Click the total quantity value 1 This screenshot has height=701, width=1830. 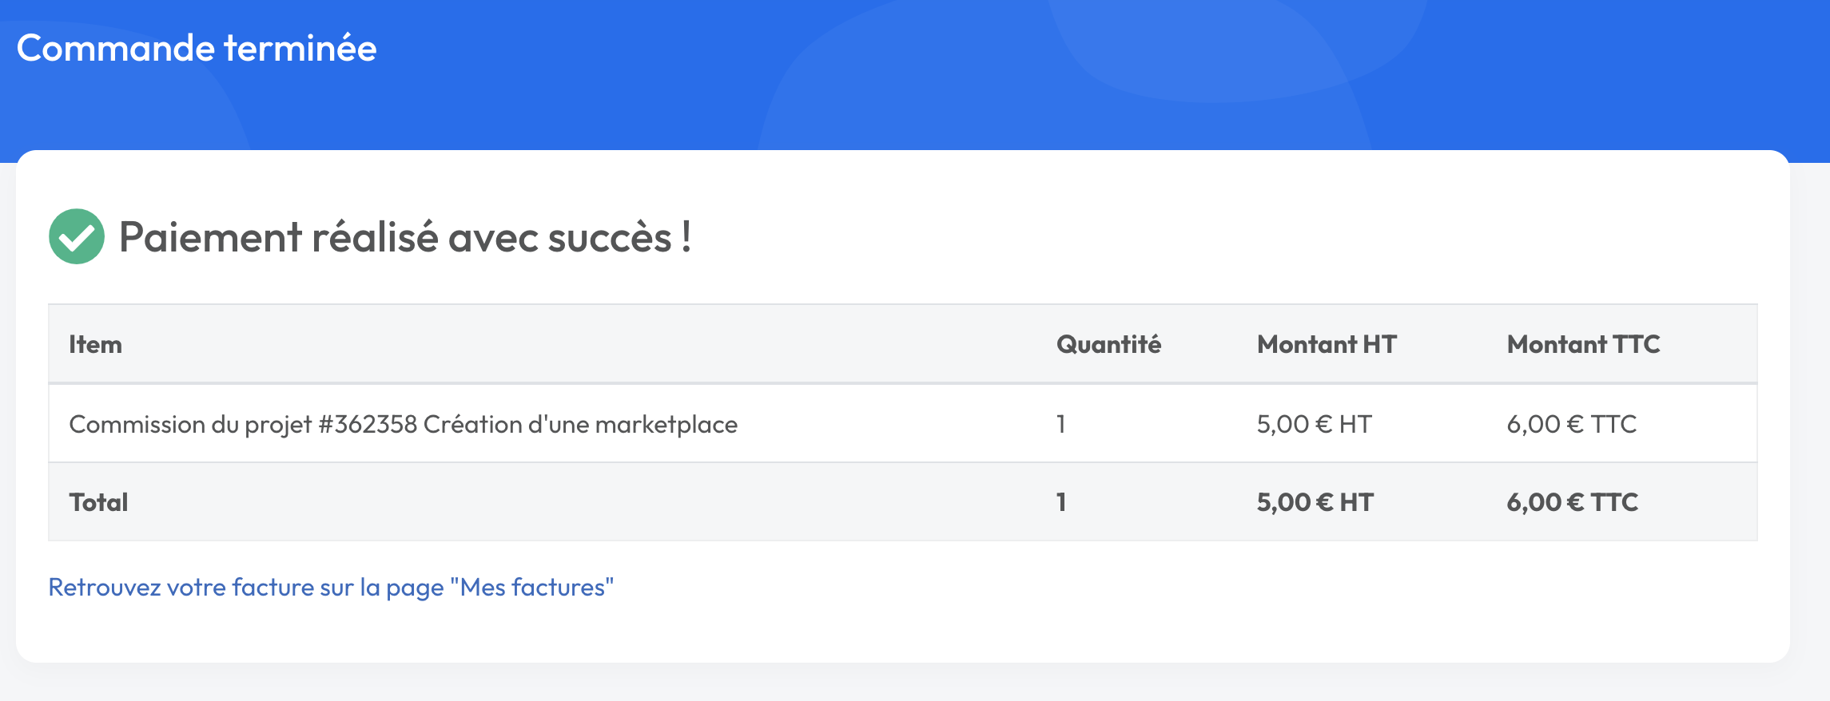pos(1061,502)
